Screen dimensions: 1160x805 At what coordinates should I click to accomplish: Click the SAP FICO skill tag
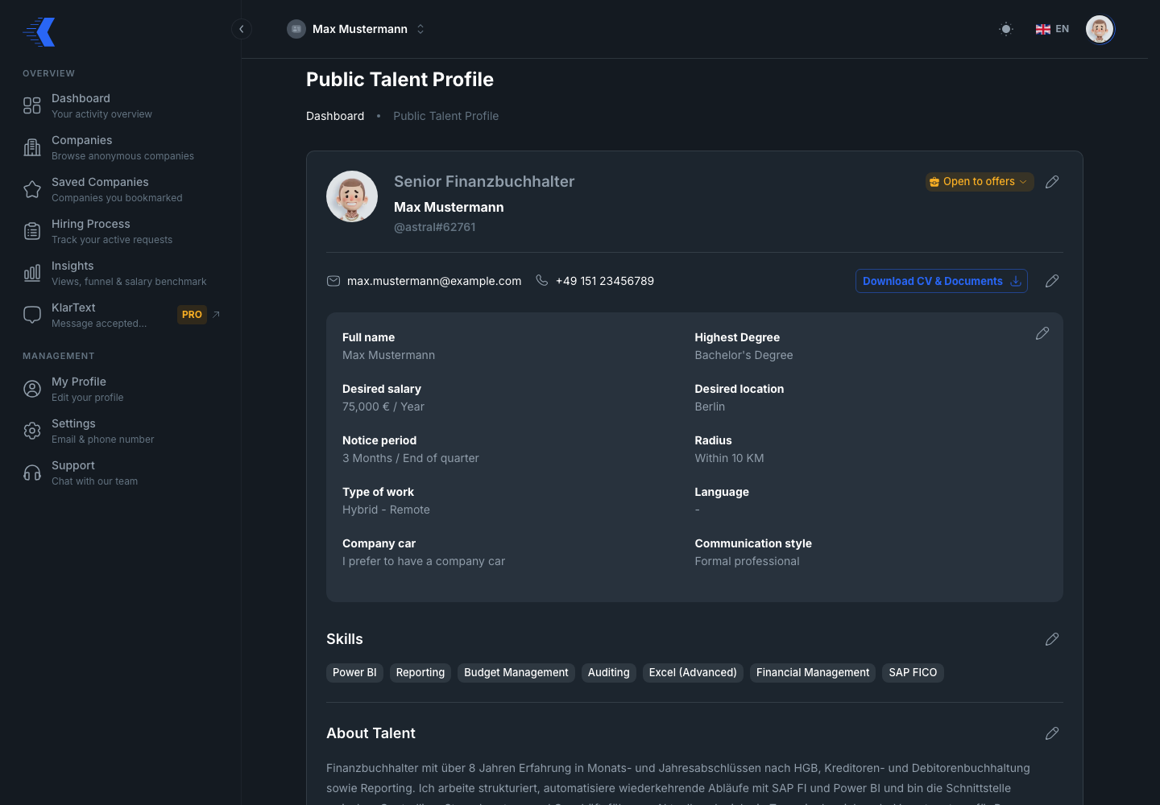pyautogui.click(x=913, y=673)
